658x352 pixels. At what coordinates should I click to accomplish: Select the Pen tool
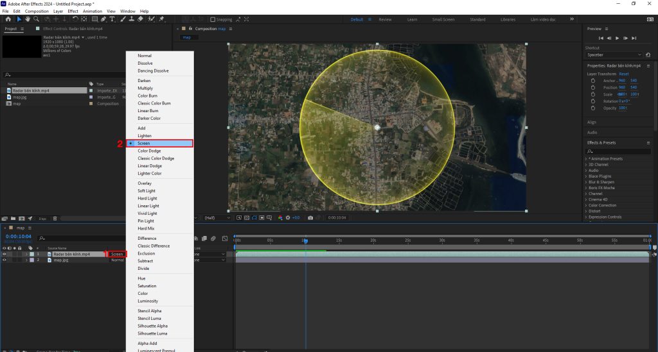pos(103,19)
